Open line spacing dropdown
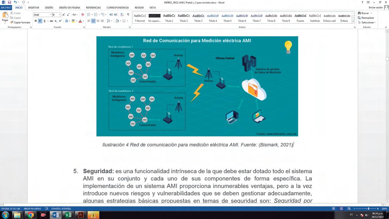The image size is (389, 219). 109,21
